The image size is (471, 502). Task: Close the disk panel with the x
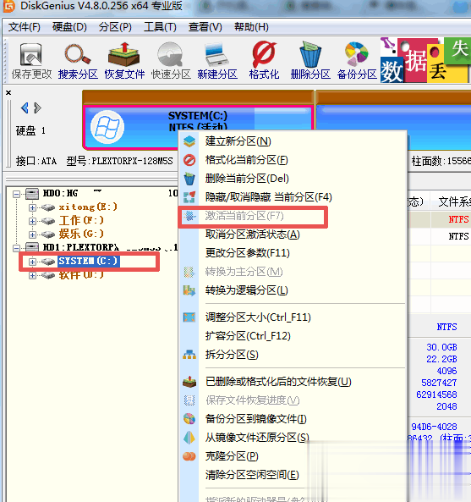point(8,92)
